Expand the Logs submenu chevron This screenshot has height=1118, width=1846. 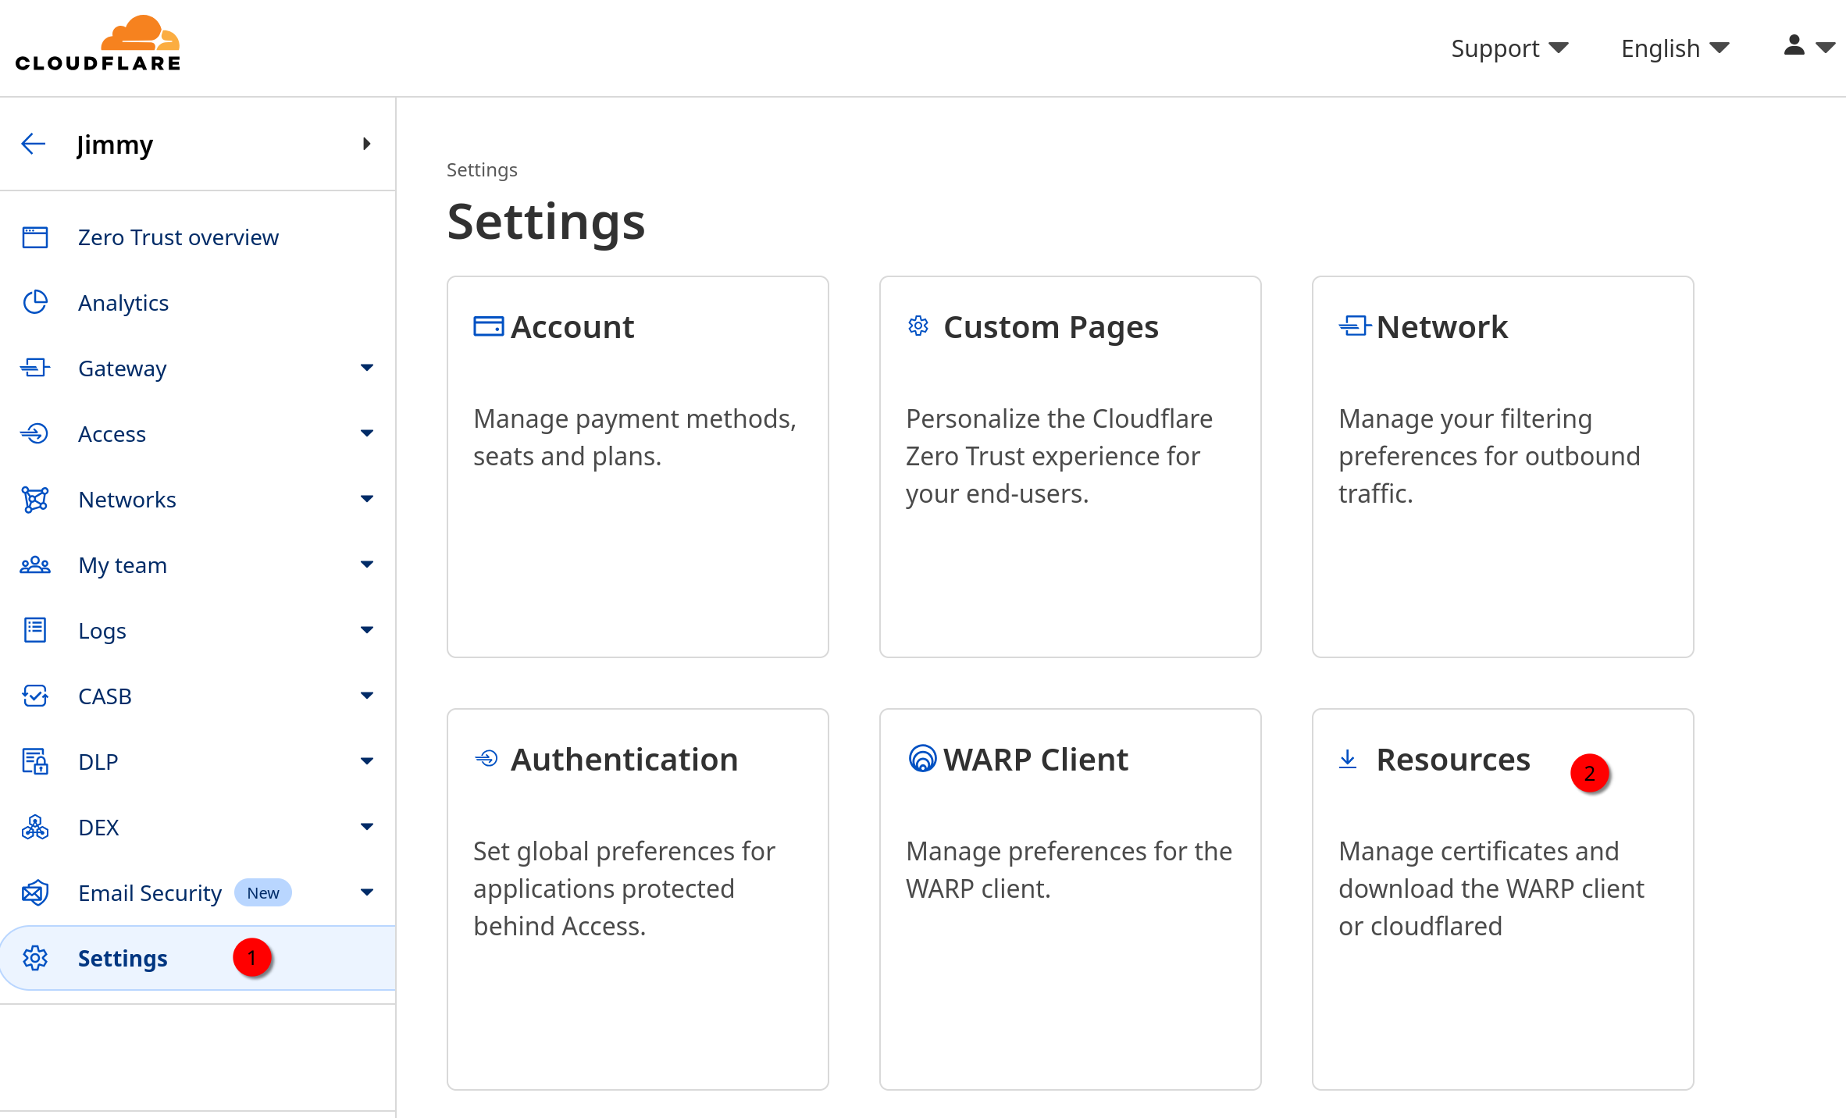[367, 630]
